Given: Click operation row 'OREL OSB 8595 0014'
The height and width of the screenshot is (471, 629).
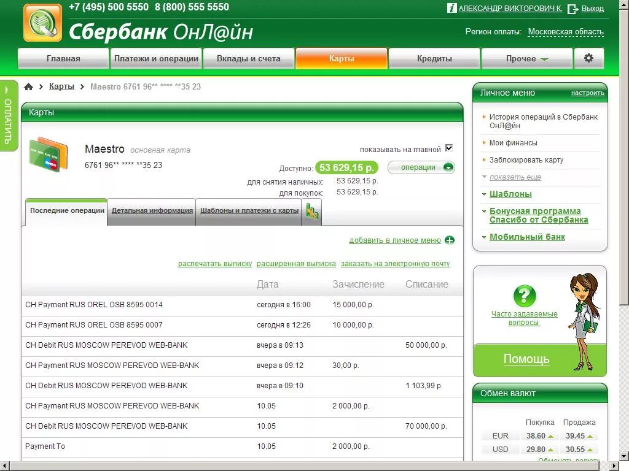Looking at the screenshot, I should [x=242, y=305].
